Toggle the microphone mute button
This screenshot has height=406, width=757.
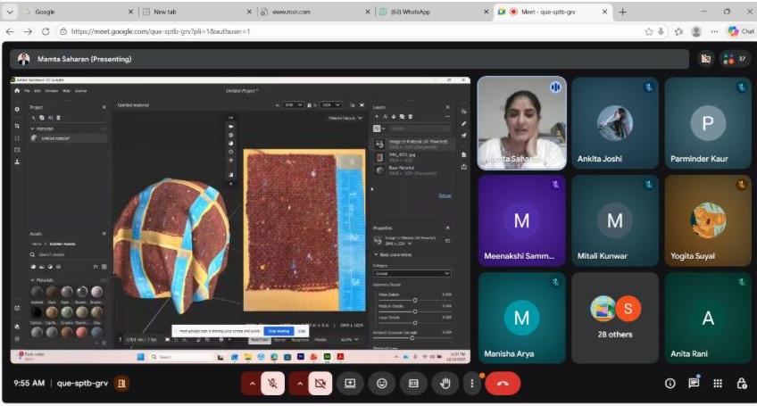coord(273,383)
